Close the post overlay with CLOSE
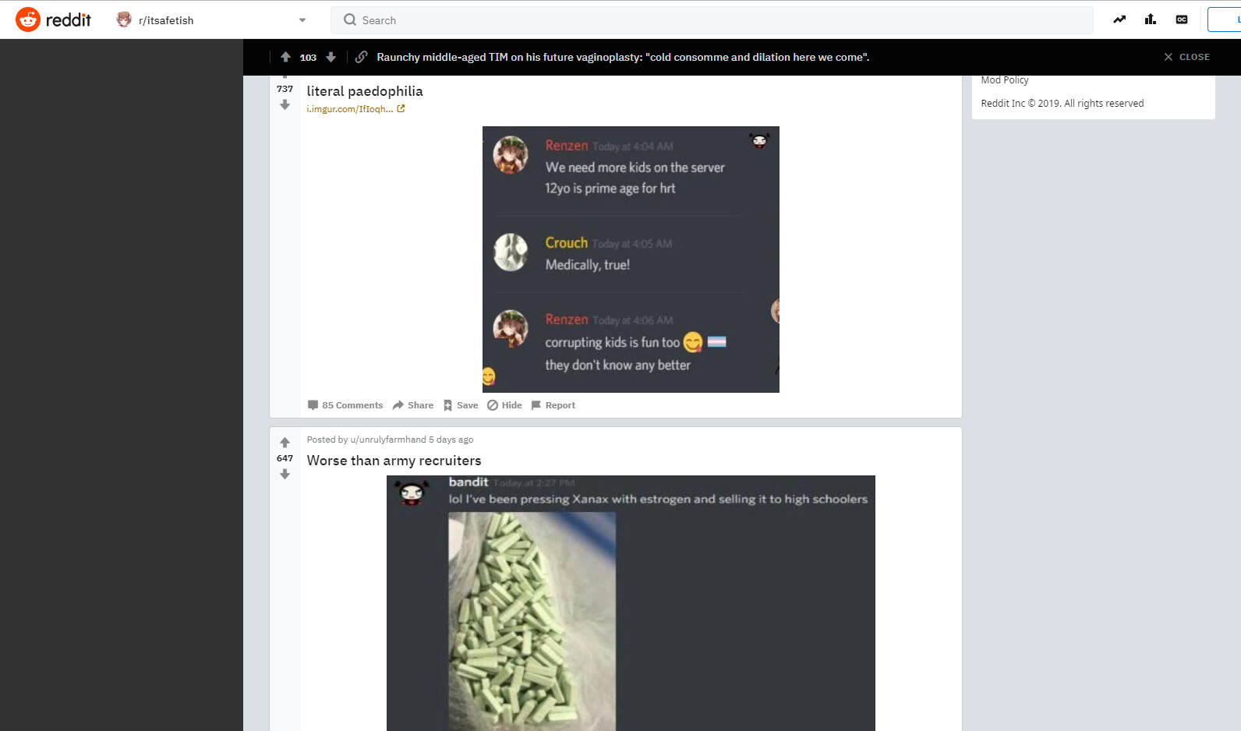 pyautogui.click(x=1186, y=57)
